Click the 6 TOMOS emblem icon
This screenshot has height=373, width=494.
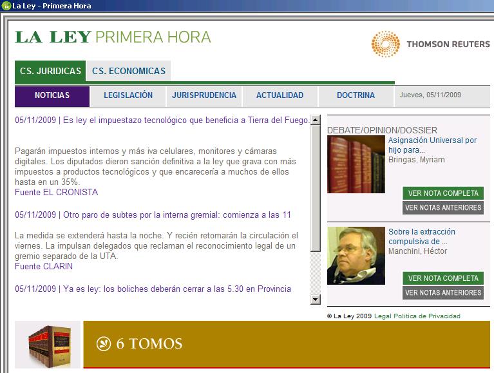coord(104,344)
